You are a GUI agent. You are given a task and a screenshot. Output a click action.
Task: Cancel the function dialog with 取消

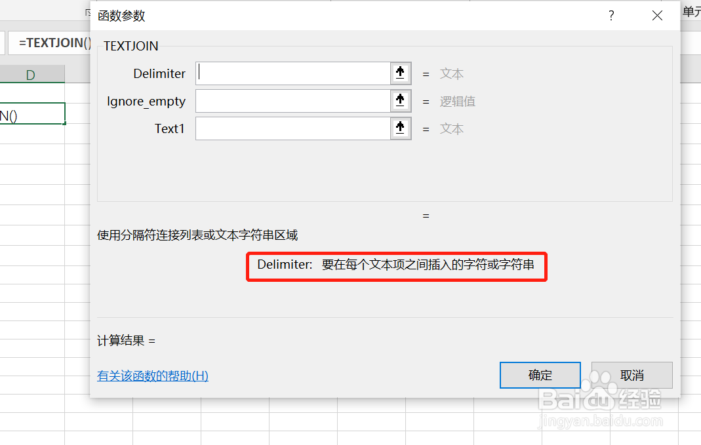[x=631, y=375]
